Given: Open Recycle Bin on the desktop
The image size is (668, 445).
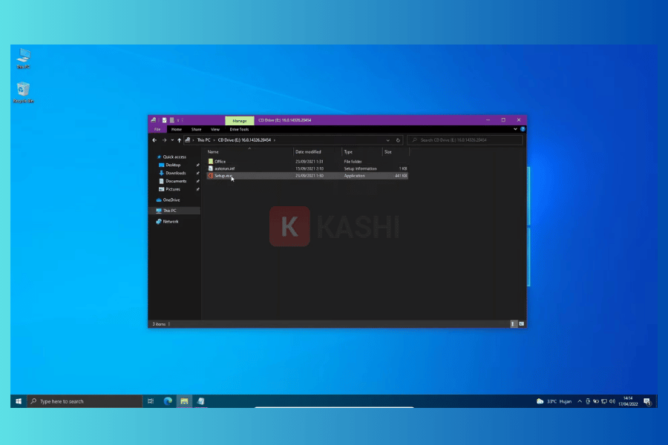Looking at the screenshot, I should tap(23, 90).
